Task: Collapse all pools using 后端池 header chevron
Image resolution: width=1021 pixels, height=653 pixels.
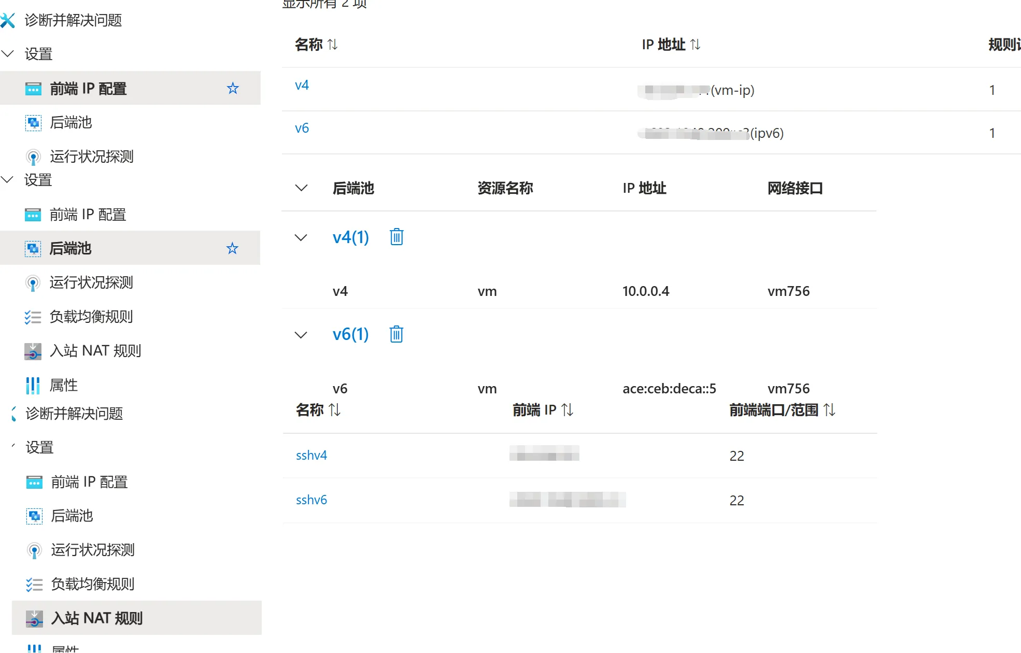Action: pyautogui.click(x=301, y=188)
